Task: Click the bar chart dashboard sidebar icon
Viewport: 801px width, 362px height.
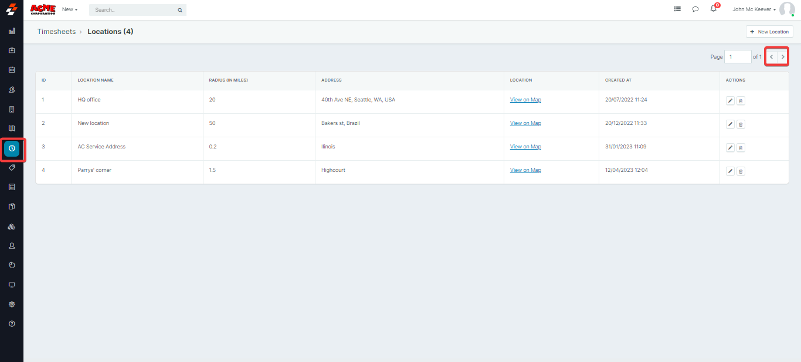Action: pos(12,31)
